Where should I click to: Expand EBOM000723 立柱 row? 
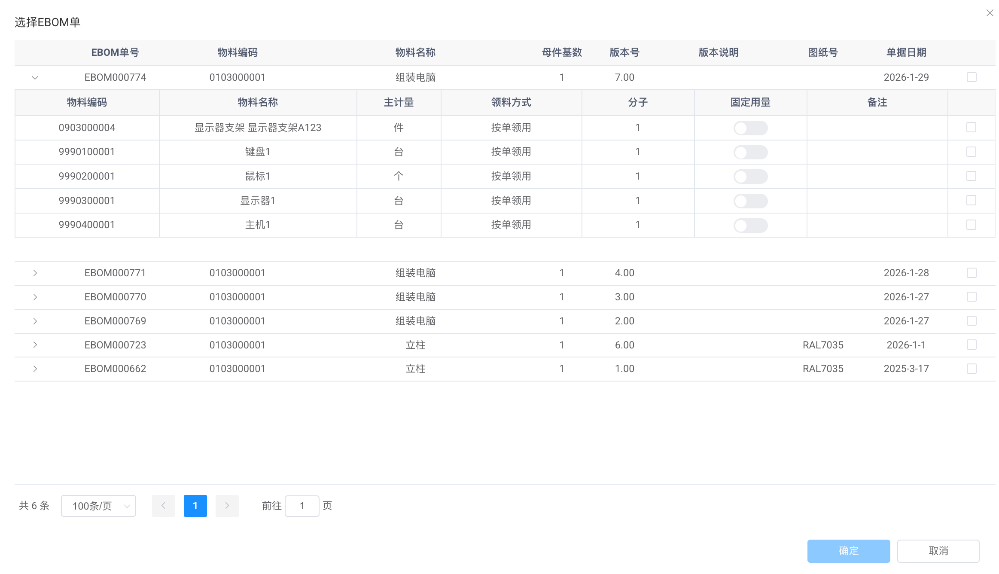(35, 345)
